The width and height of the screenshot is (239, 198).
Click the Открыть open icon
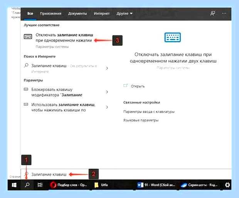click(125, 86)
